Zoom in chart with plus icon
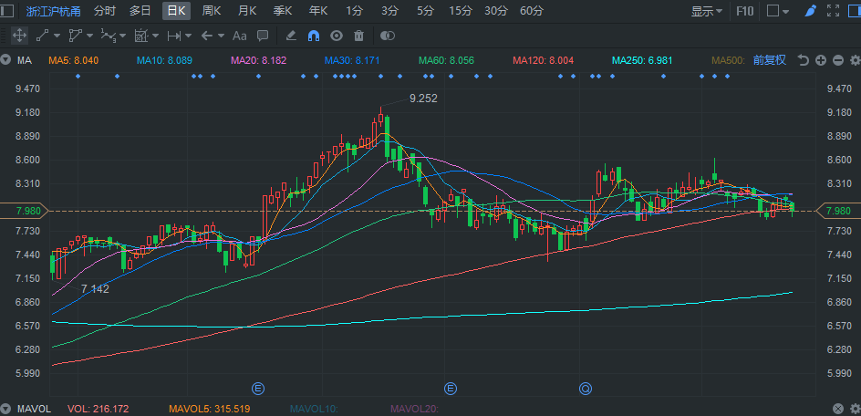The image size is (861, 416). coord(820,60)
